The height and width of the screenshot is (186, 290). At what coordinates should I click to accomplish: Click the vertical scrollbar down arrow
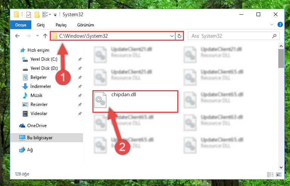coord(281,168)
